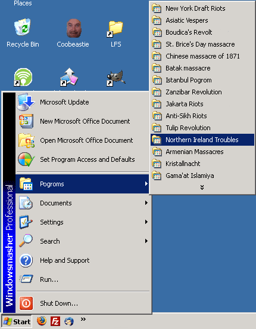The image size is (256, 329).
Task: Click the red Shut Down power icon
Action: 26,303
